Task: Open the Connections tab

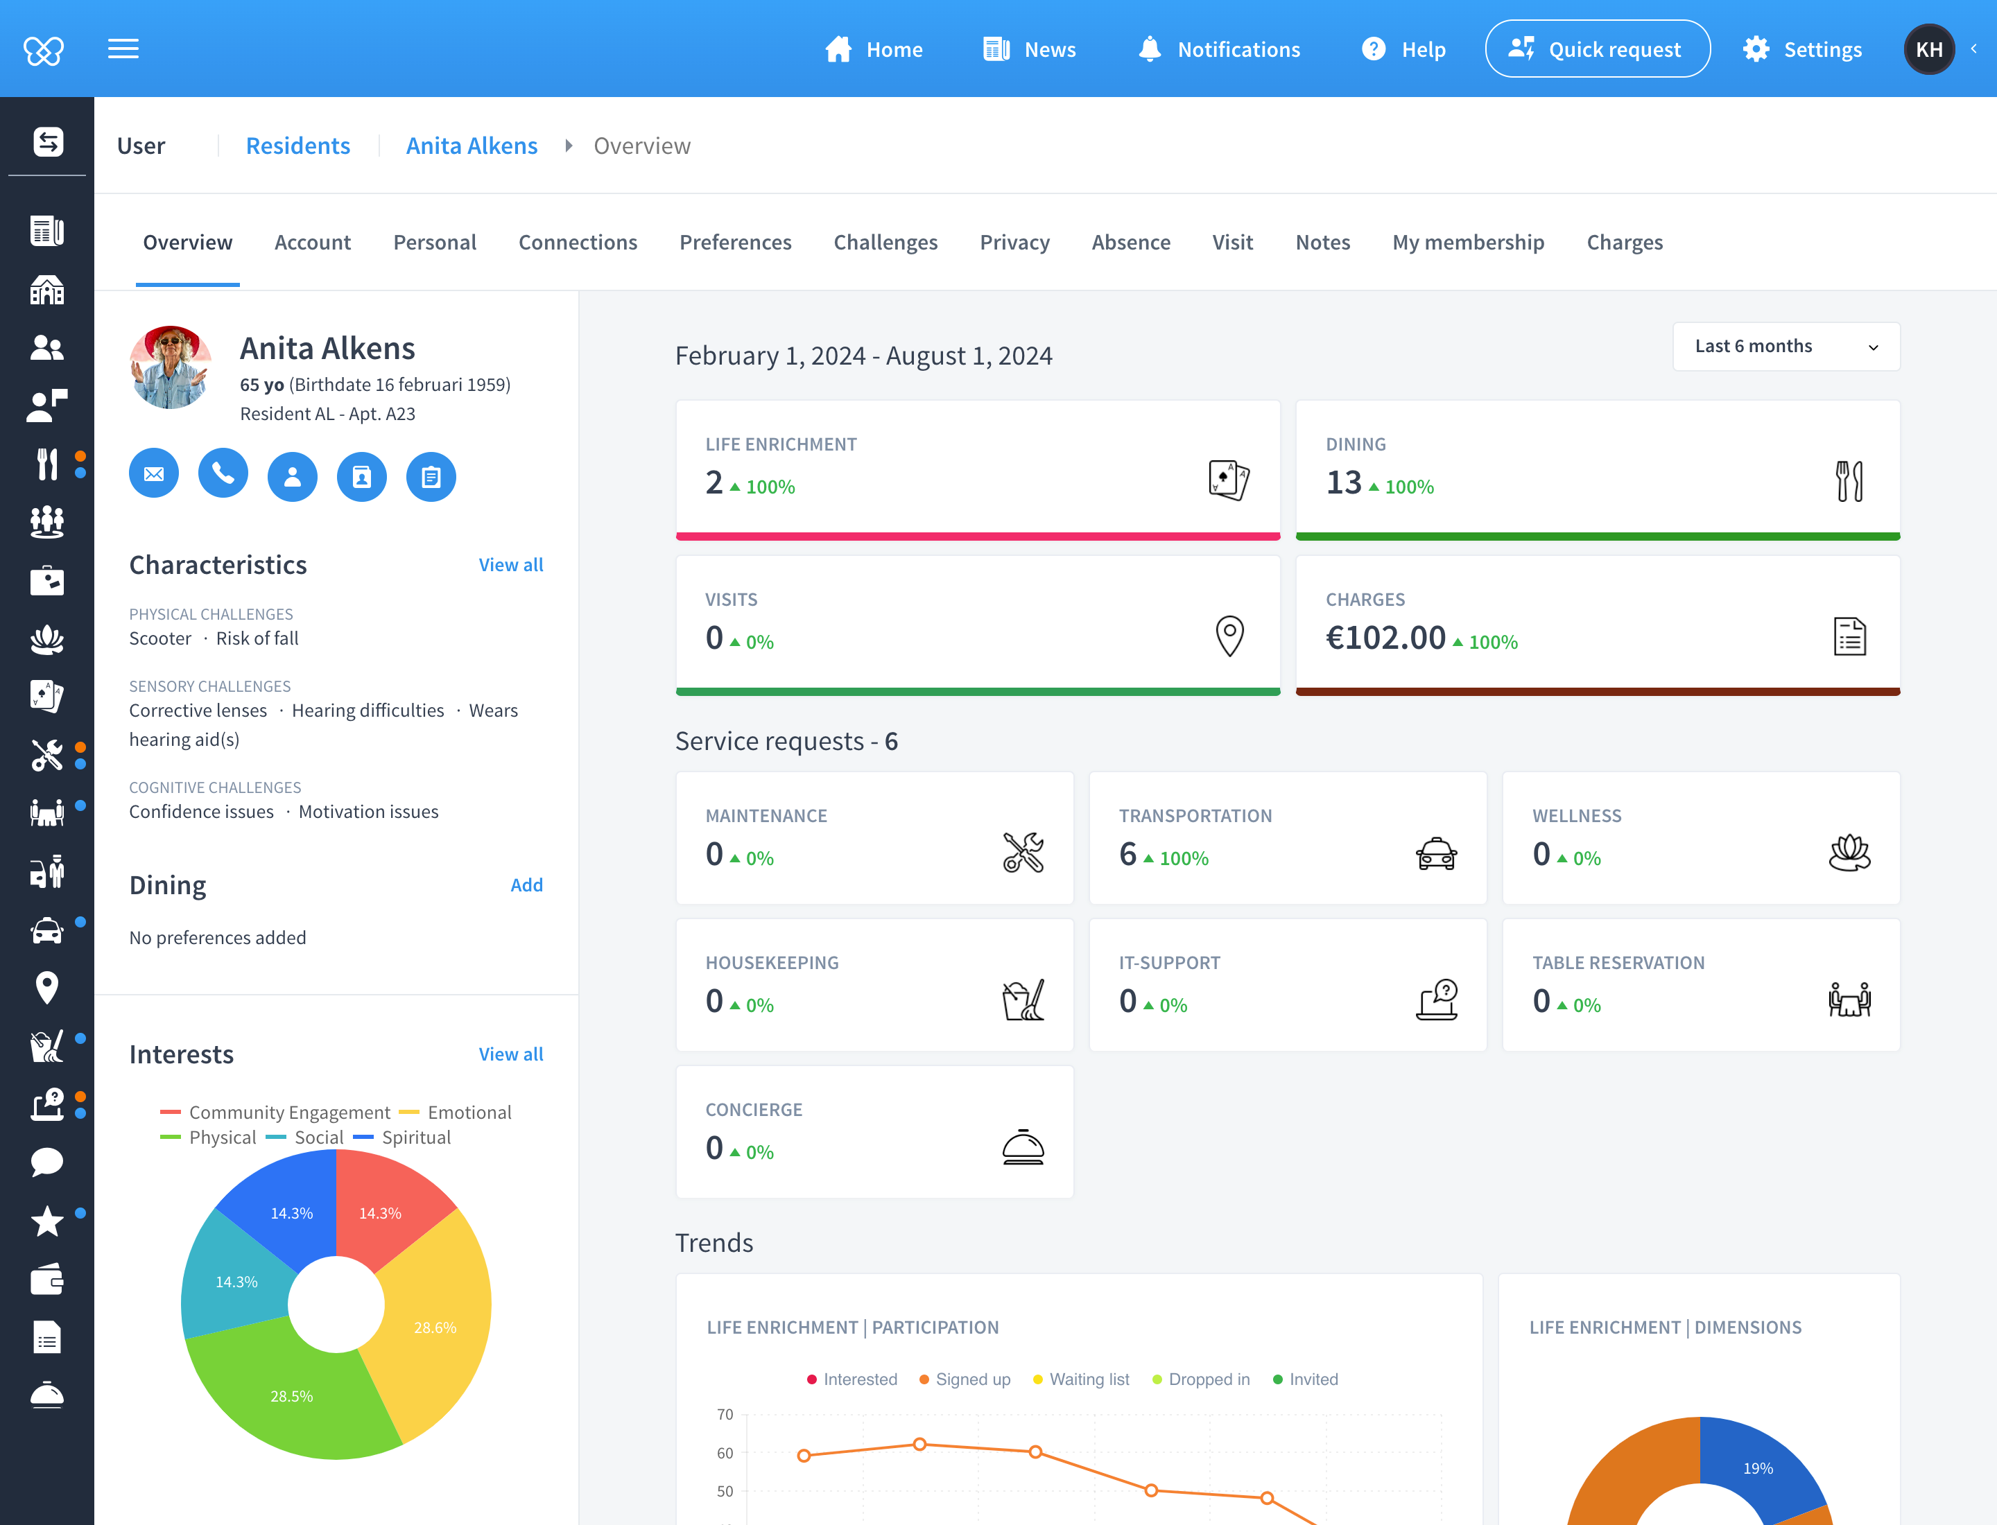Action: point(578,243)
